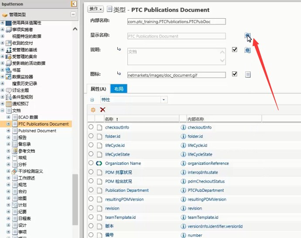Click info icon beside PTCPubDepartment
301x238 pixels.
coord(183,190)
